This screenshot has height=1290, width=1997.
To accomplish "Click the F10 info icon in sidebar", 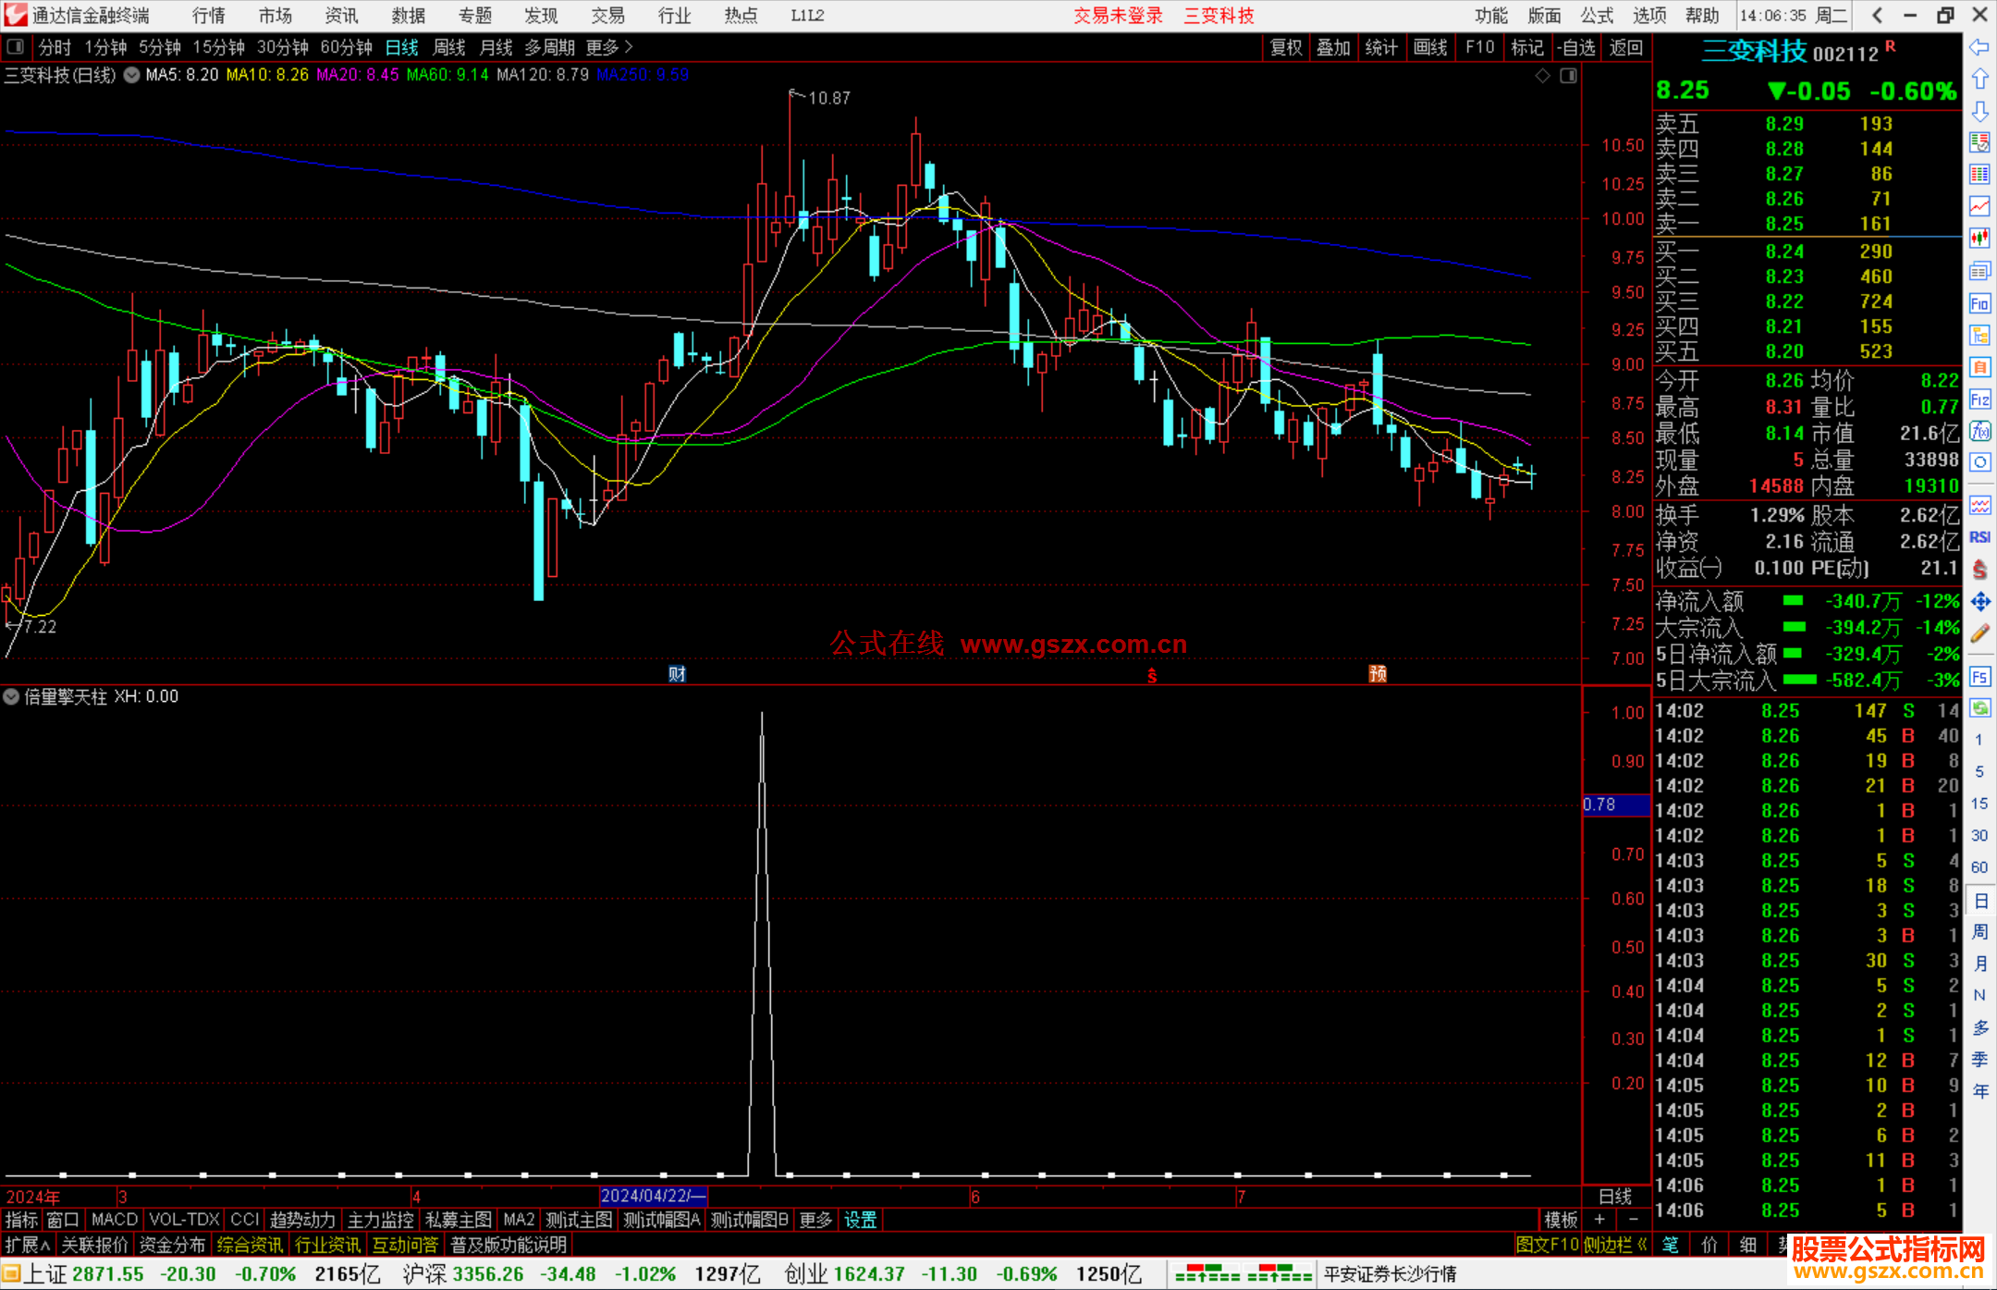I will [1979, 303].
